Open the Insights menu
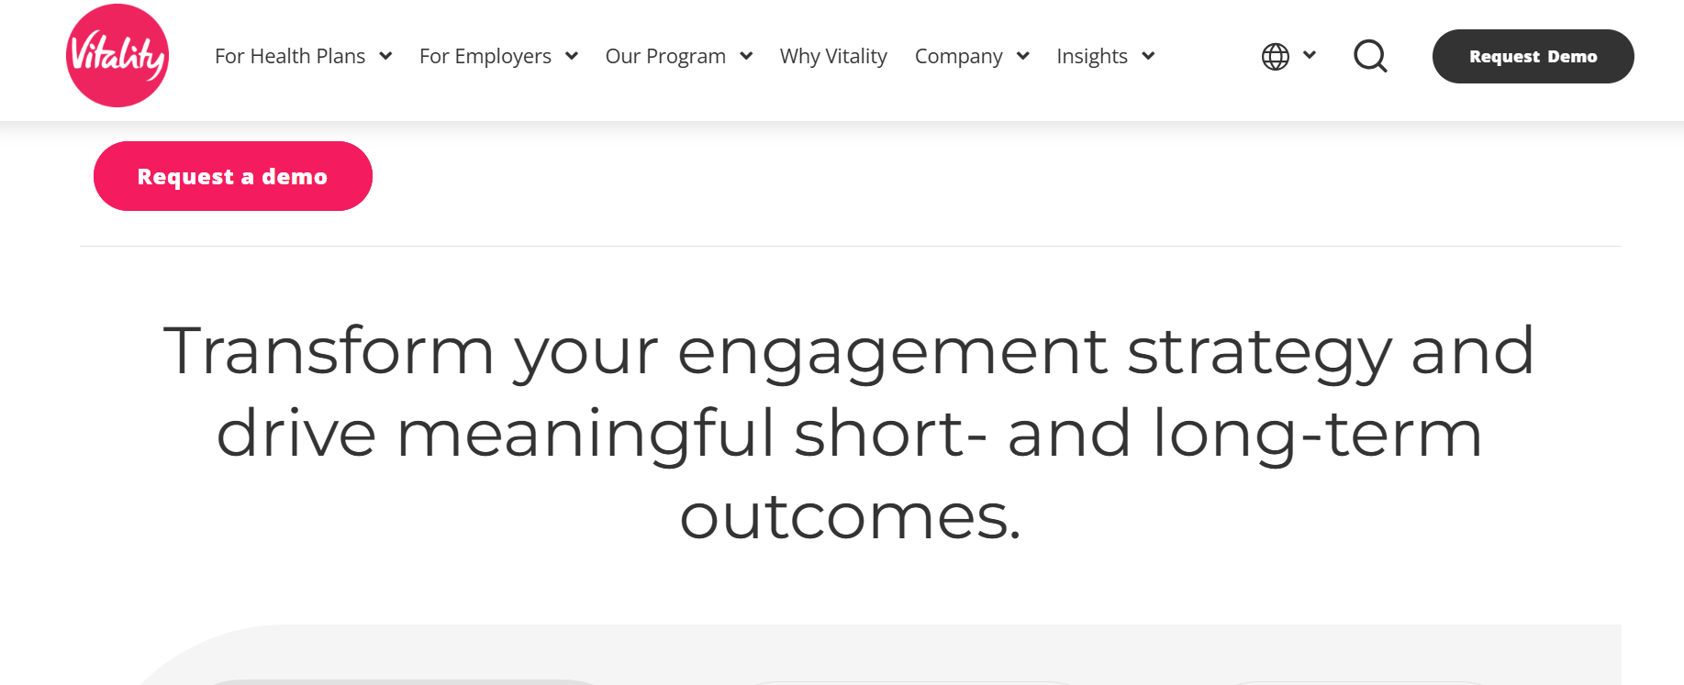Screen dimensions: 1684x685 (1092, 56)
